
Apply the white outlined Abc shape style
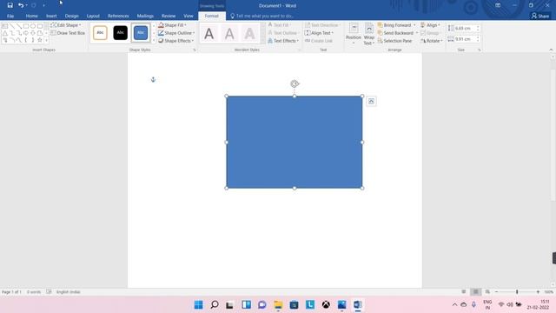point(100,33)
